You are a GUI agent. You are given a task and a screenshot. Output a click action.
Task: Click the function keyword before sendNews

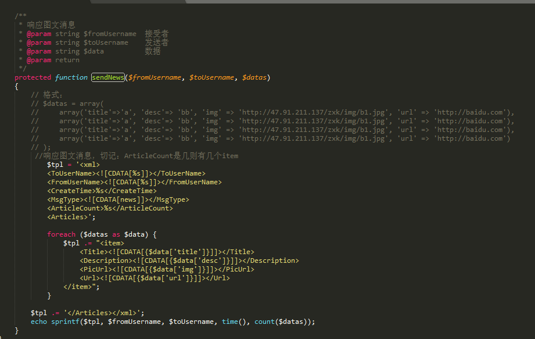(x=71, y=77)
